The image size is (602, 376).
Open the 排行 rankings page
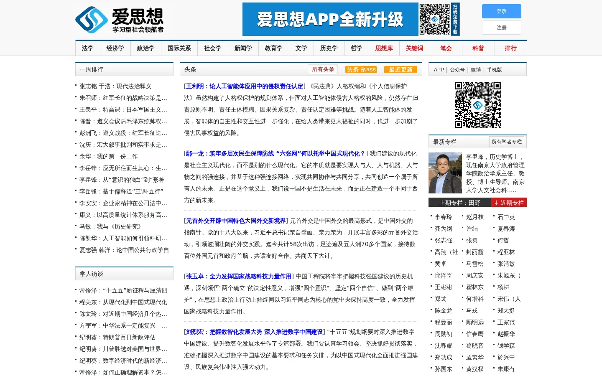point(510,48)
